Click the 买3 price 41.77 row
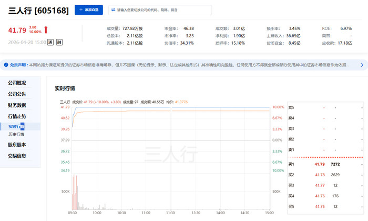368x221 pixels. [x=320, y=185]
